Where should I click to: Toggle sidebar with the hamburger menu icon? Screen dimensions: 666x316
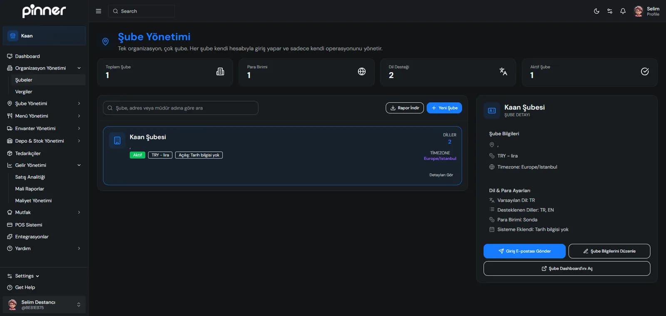pos(99,11)
